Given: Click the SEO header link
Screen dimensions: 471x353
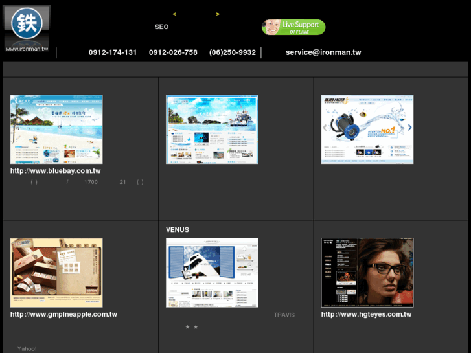Looking at the screenshot, I should (x=161, y=27).
